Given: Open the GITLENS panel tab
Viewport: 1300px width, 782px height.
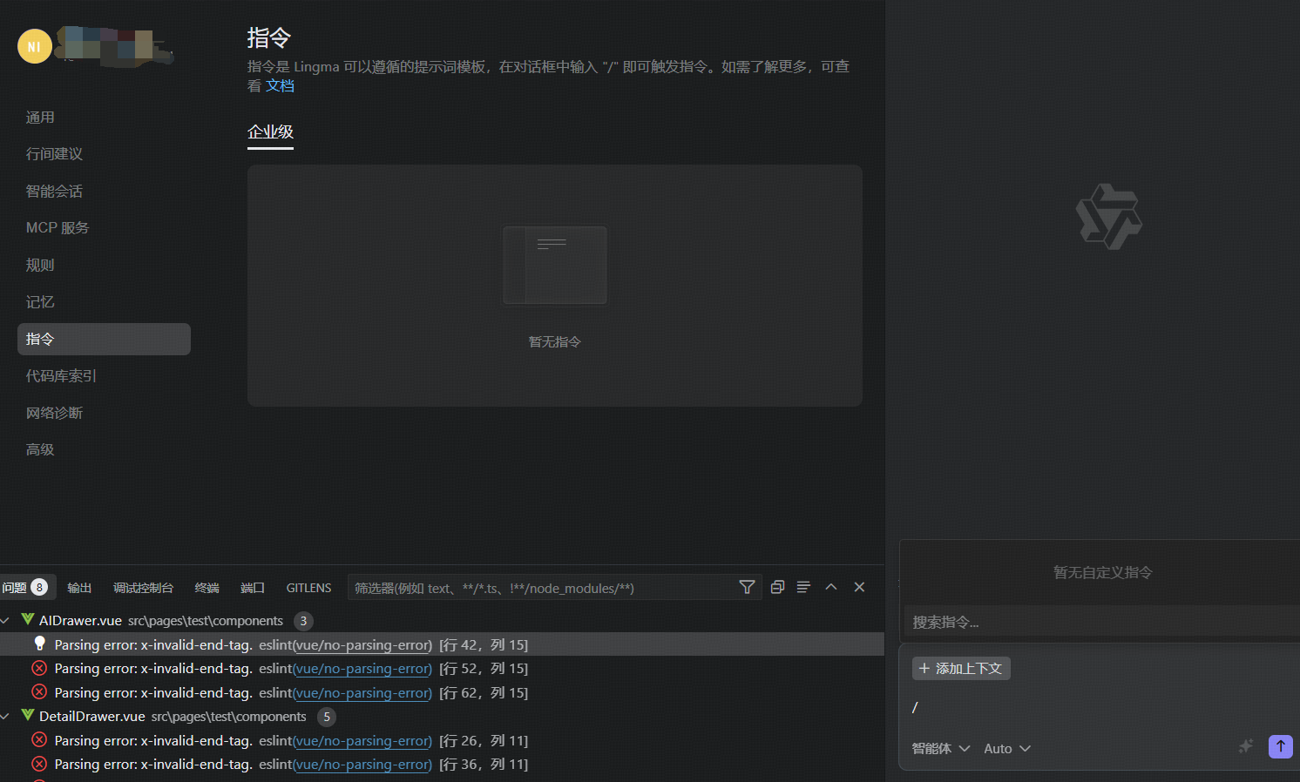Looking at the screenshot, I should 308,588.
